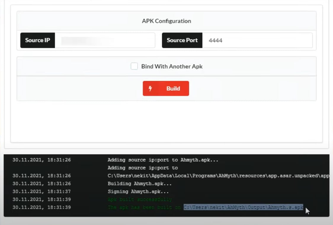The height and width of the screenshot is (225, 333).
Task: Click the red Build button
Action: coord(166,88)
